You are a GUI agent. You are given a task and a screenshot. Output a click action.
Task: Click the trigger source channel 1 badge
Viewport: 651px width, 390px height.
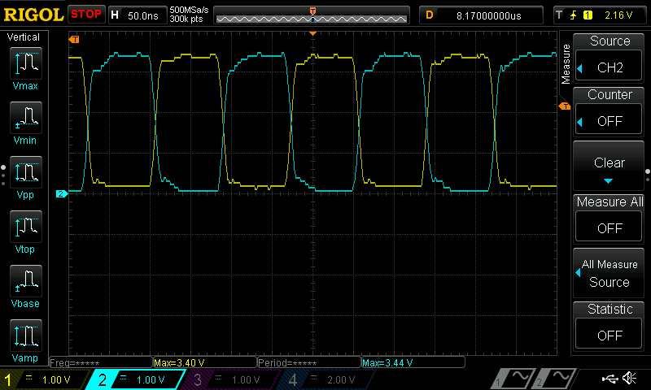pyautogui.click(x=588, y=15)
